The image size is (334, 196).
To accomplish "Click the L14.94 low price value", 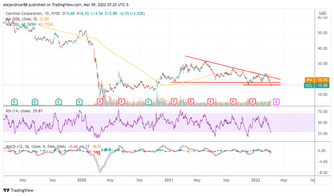I will pos(97,13).
